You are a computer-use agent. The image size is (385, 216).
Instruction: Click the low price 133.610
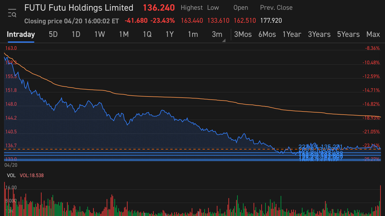(x=218, y=21)
